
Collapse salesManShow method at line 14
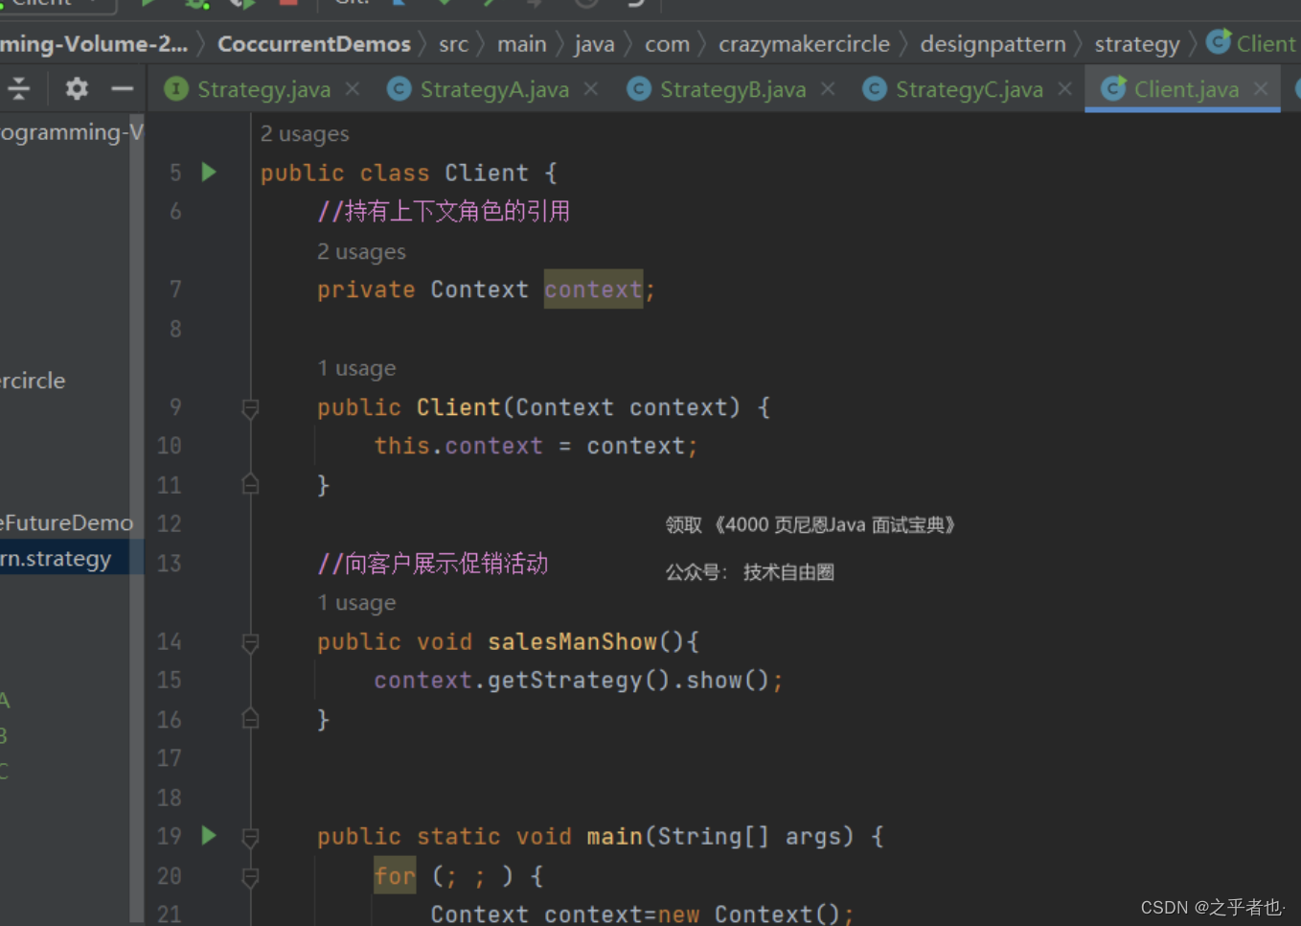pos(250,642)
